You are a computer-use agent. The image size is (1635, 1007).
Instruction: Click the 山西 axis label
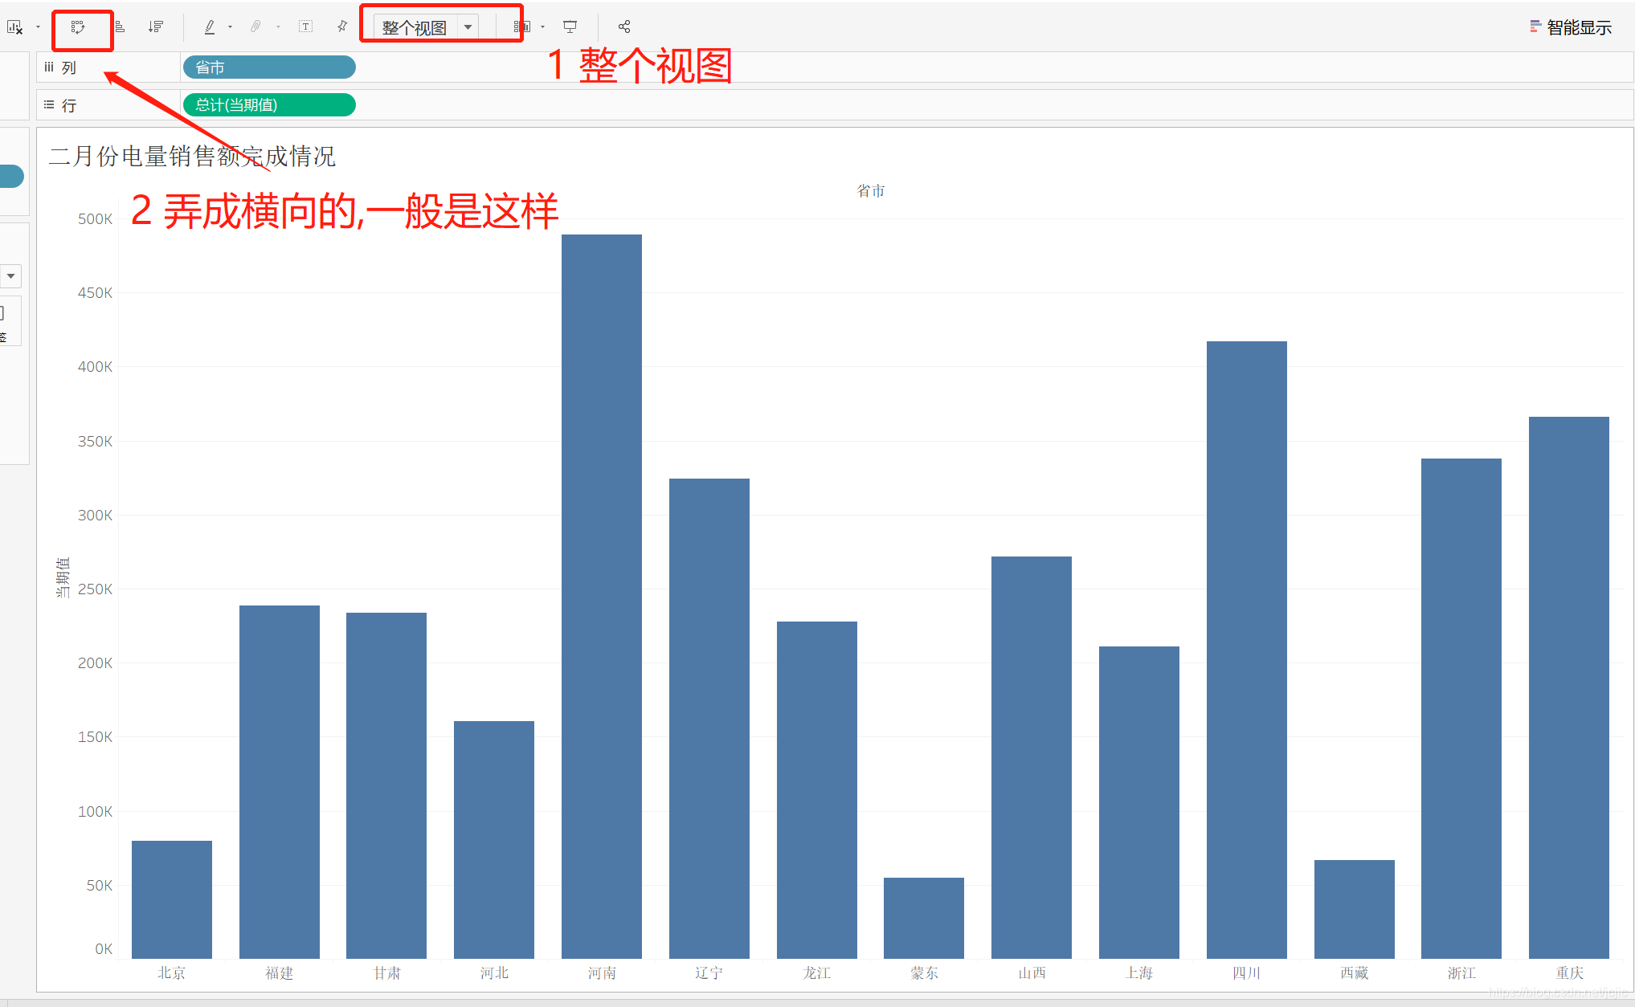pyautogui.click(x=1032, y=973)
